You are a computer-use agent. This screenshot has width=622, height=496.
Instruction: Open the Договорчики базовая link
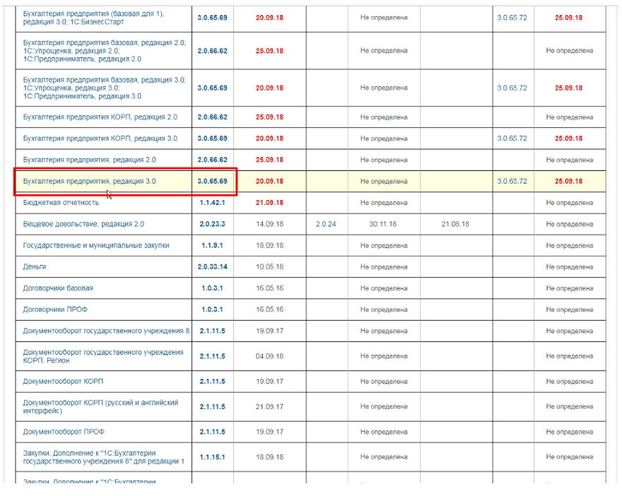click(x=58, y=288)
